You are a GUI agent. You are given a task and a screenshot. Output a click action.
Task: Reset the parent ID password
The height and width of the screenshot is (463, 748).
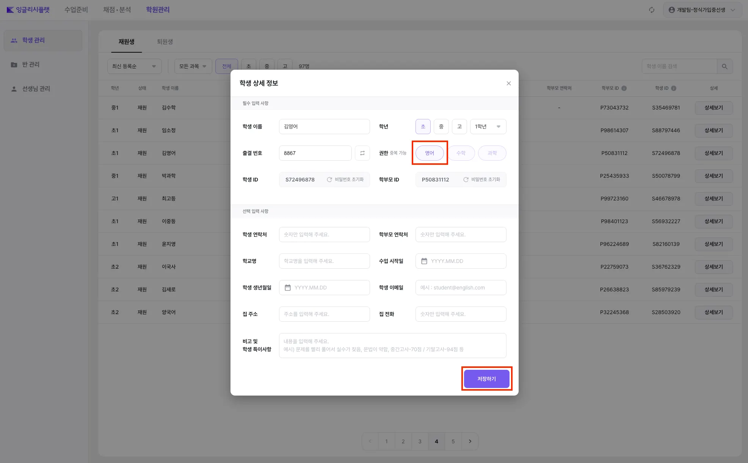(481, 180)
